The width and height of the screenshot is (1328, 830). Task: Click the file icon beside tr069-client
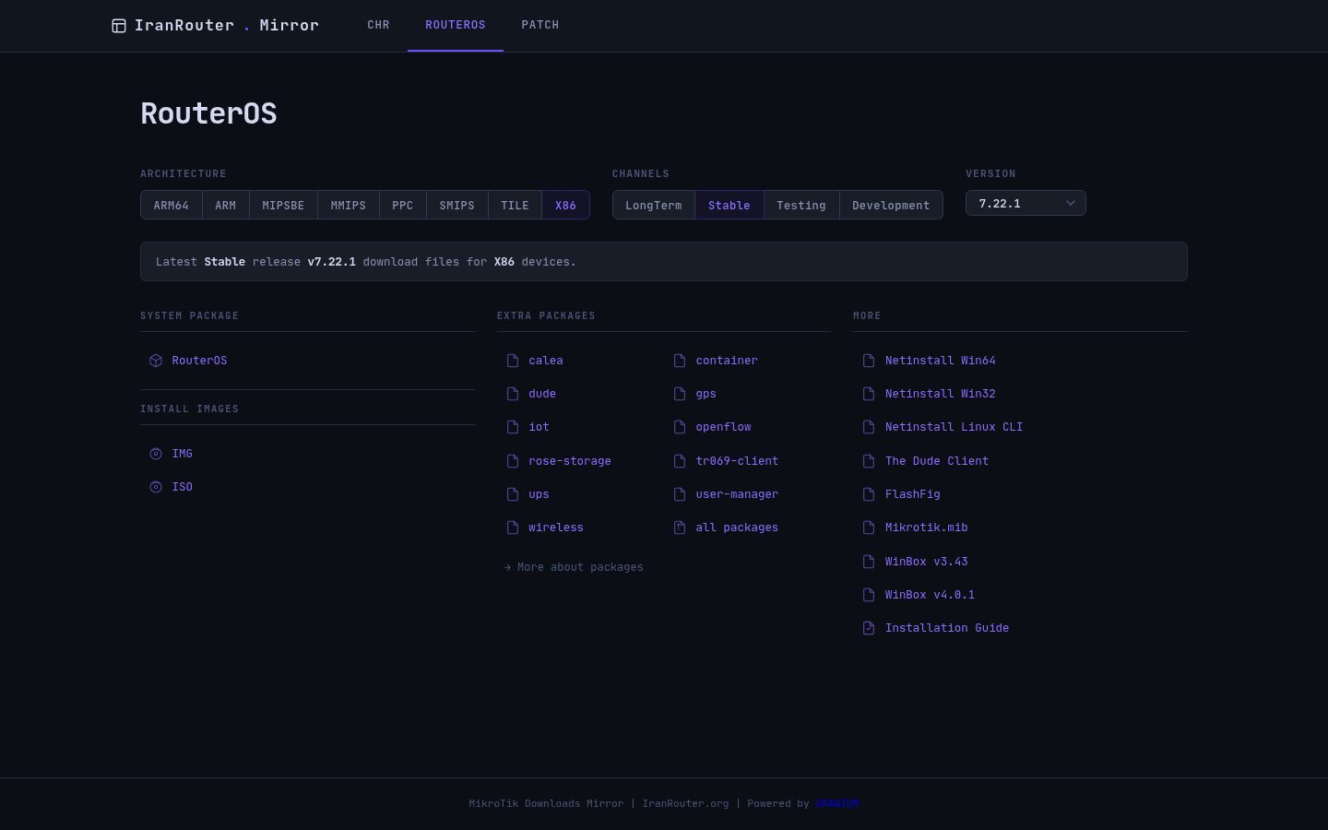[x=680, y=461]
